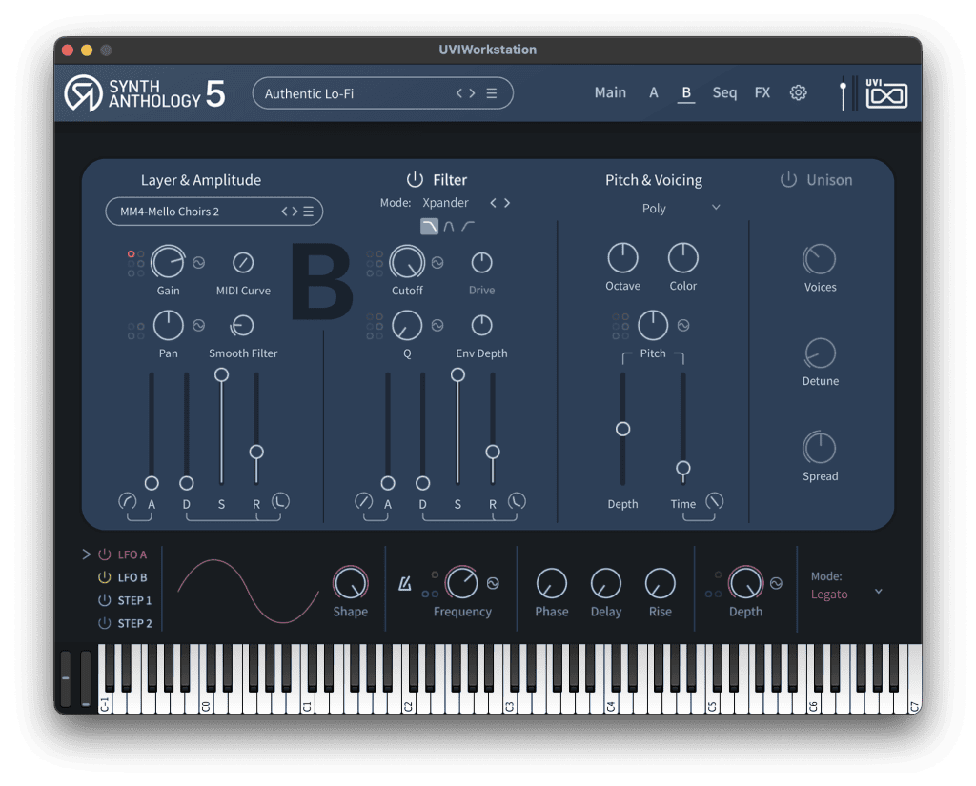Click the red Gain modulation assignment dot
976x786 pixels.
coord(132,254)
